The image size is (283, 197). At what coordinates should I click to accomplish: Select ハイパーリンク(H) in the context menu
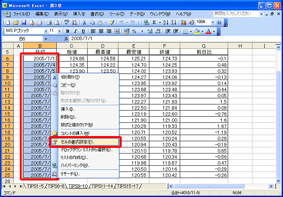pos(84,165)
